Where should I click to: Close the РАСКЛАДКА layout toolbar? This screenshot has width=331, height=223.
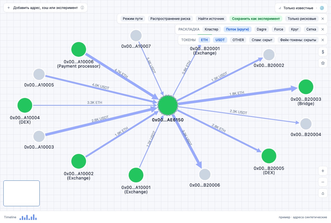(x=323, y=29)
